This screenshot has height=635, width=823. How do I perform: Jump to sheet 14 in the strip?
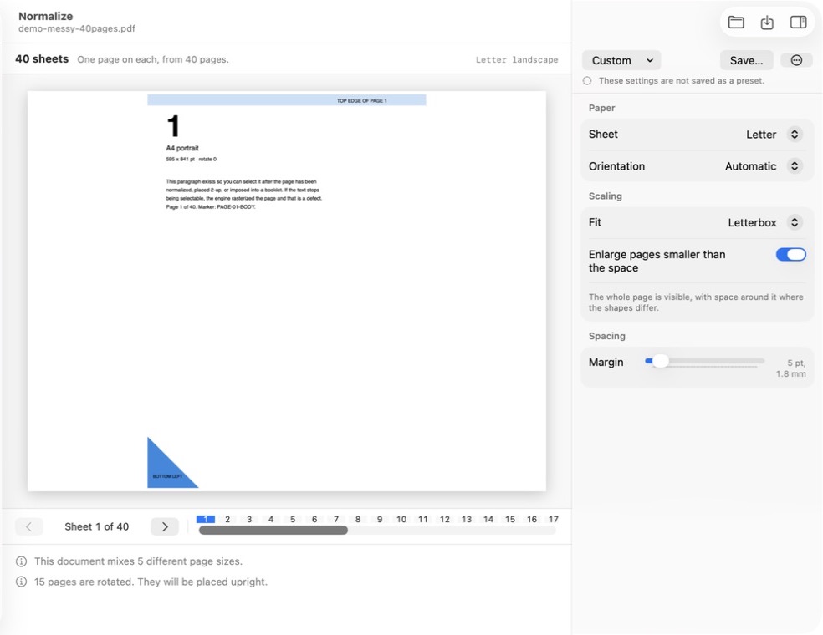click(488, 519)
